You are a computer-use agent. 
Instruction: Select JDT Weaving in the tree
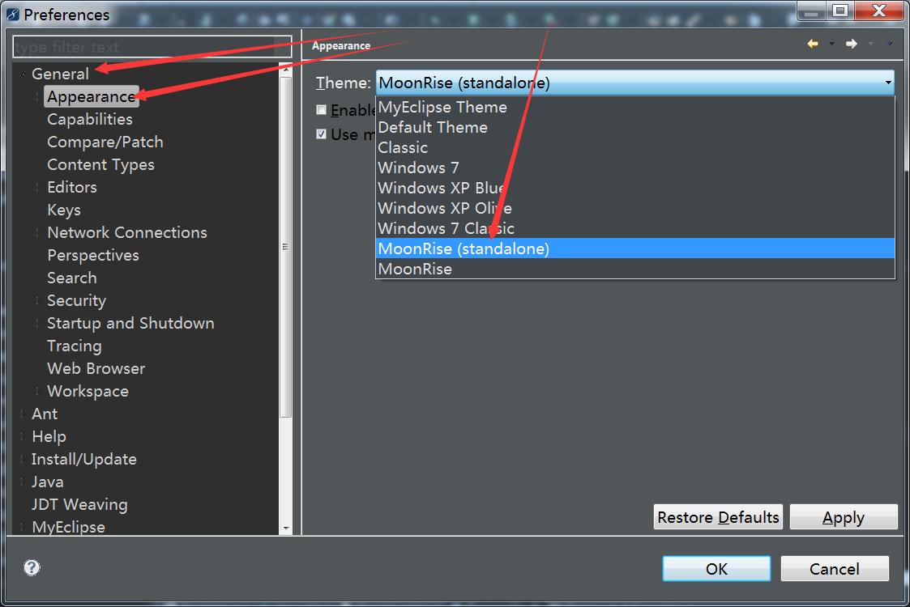[79, 504]
